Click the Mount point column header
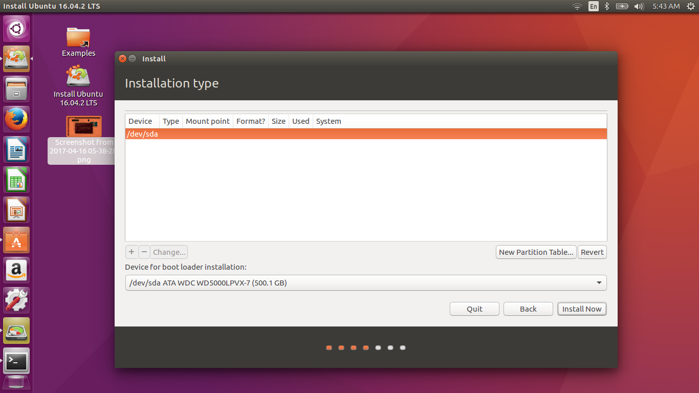This screenshot has height=393, width=699. pyautogui.click(x=208, y=121)
